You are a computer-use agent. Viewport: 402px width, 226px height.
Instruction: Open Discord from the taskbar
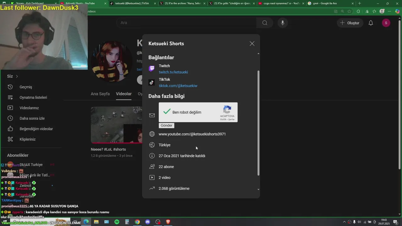pos(148,222)
